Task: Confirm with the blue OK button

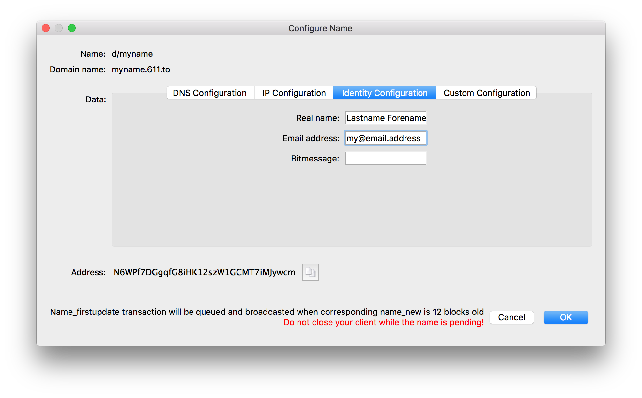Action: pyautogui.click(x=566, y=317)
